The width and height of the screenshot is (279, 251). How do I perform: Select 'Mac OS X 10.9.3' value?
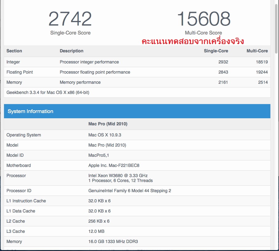point(105,135)
